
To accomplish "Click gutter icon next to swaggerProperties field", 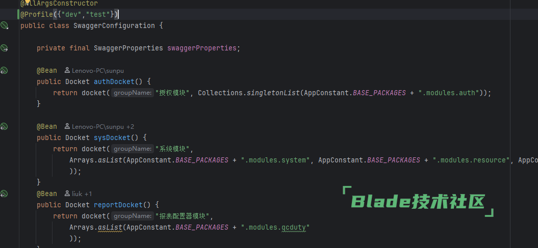I will click(4, 47).
